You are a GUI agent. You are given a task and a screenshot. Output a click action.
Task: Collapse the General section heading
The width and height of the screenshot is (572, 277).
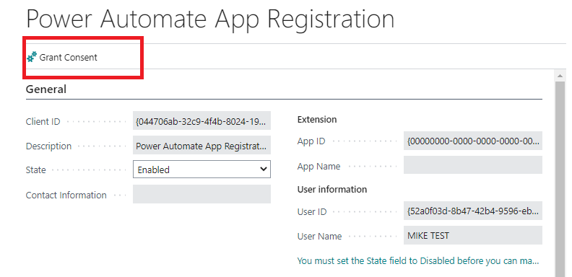coord(46,89)
